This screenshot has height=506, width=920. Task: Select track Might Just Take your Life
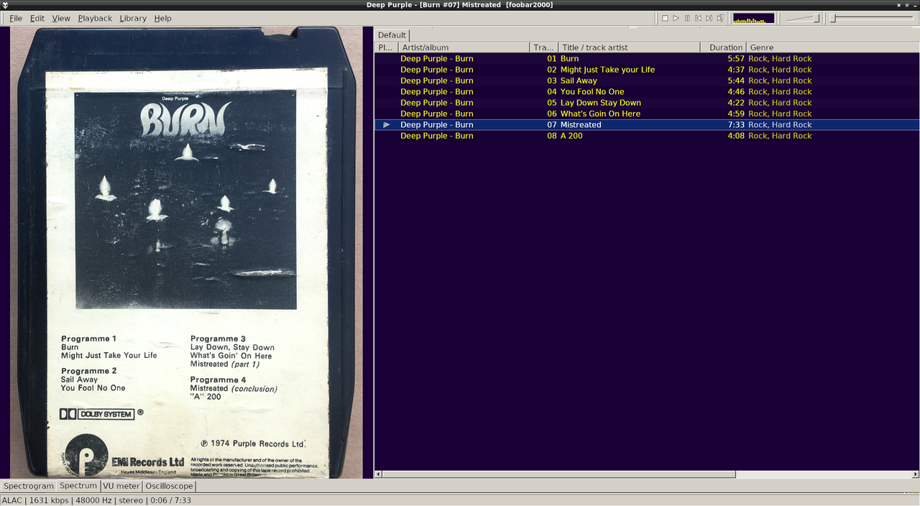click(x=647, y=70)
